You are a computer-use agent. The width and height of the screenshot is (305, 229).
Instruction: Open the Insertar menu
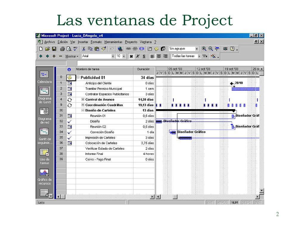click(83, 42)
